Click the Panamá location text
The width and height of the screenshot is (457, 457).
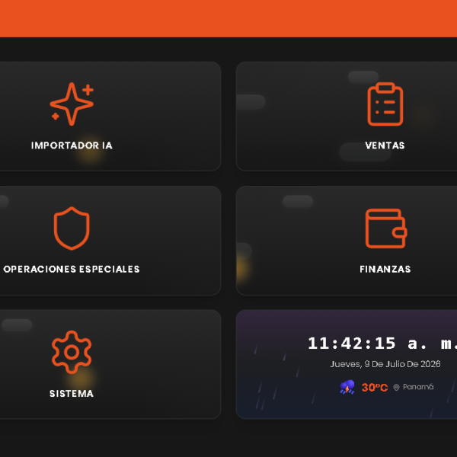(418, 387)
